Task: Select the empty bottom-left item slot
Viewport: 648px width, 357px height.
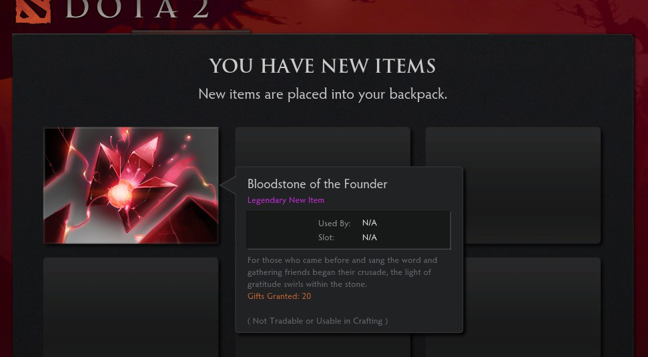Action: point(131,307)
